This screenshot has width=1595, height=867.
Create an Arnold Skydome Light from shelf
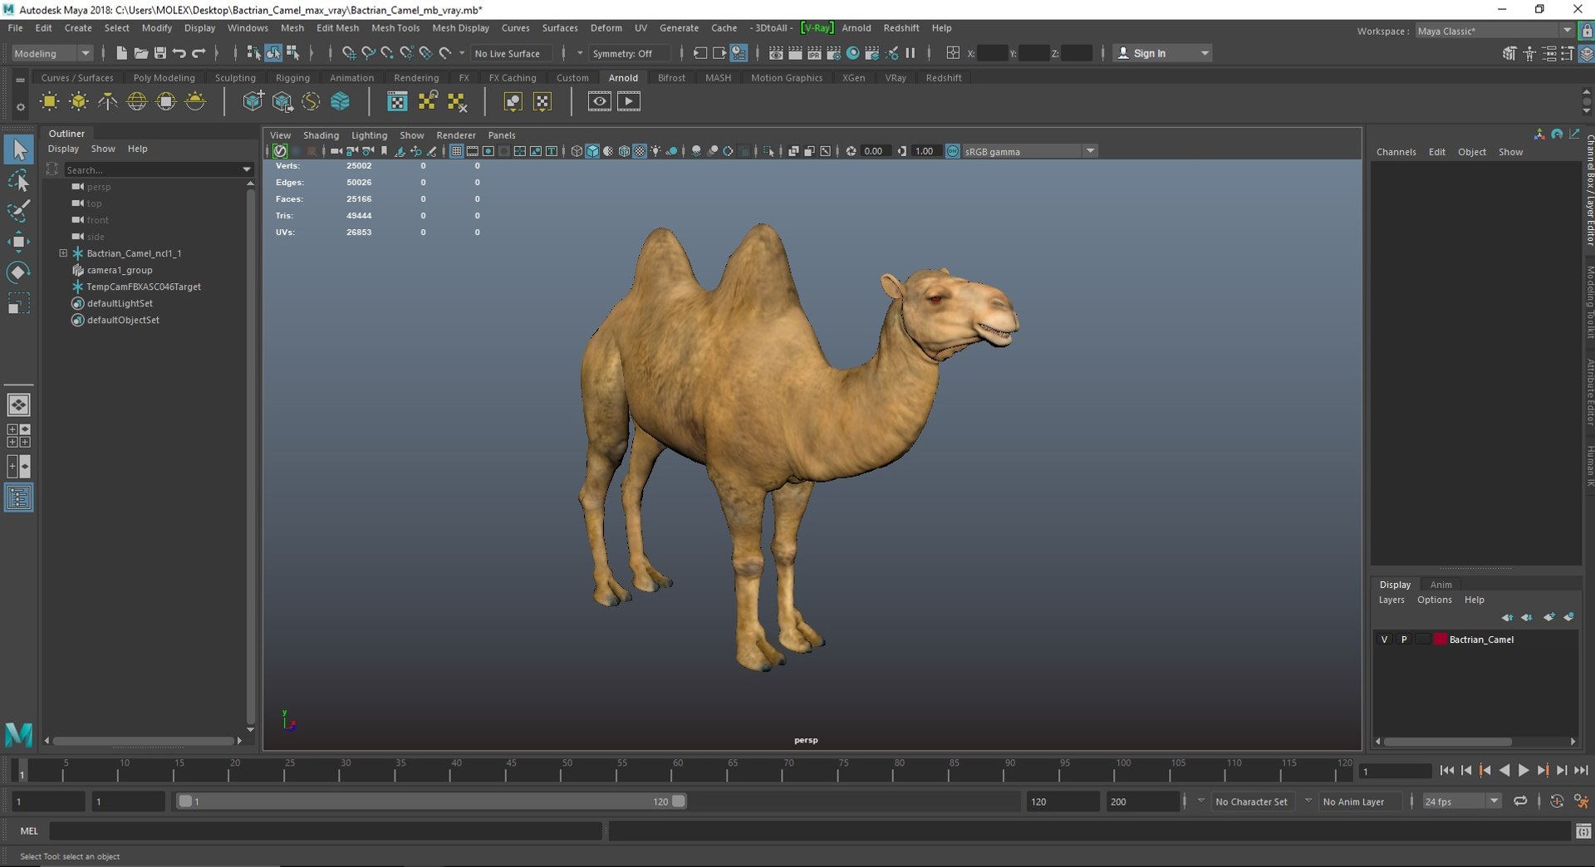(x=137, y=101)
